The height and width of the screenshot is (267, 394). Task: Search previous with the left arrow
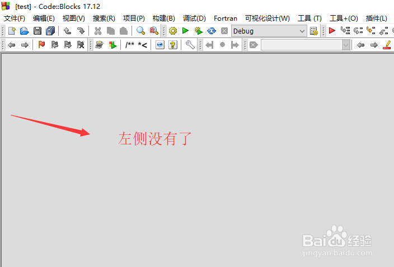[x=360, y=45]
